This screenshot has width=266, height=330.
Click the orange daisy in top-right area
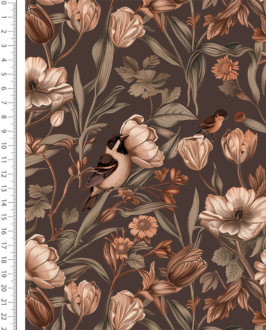225,68
